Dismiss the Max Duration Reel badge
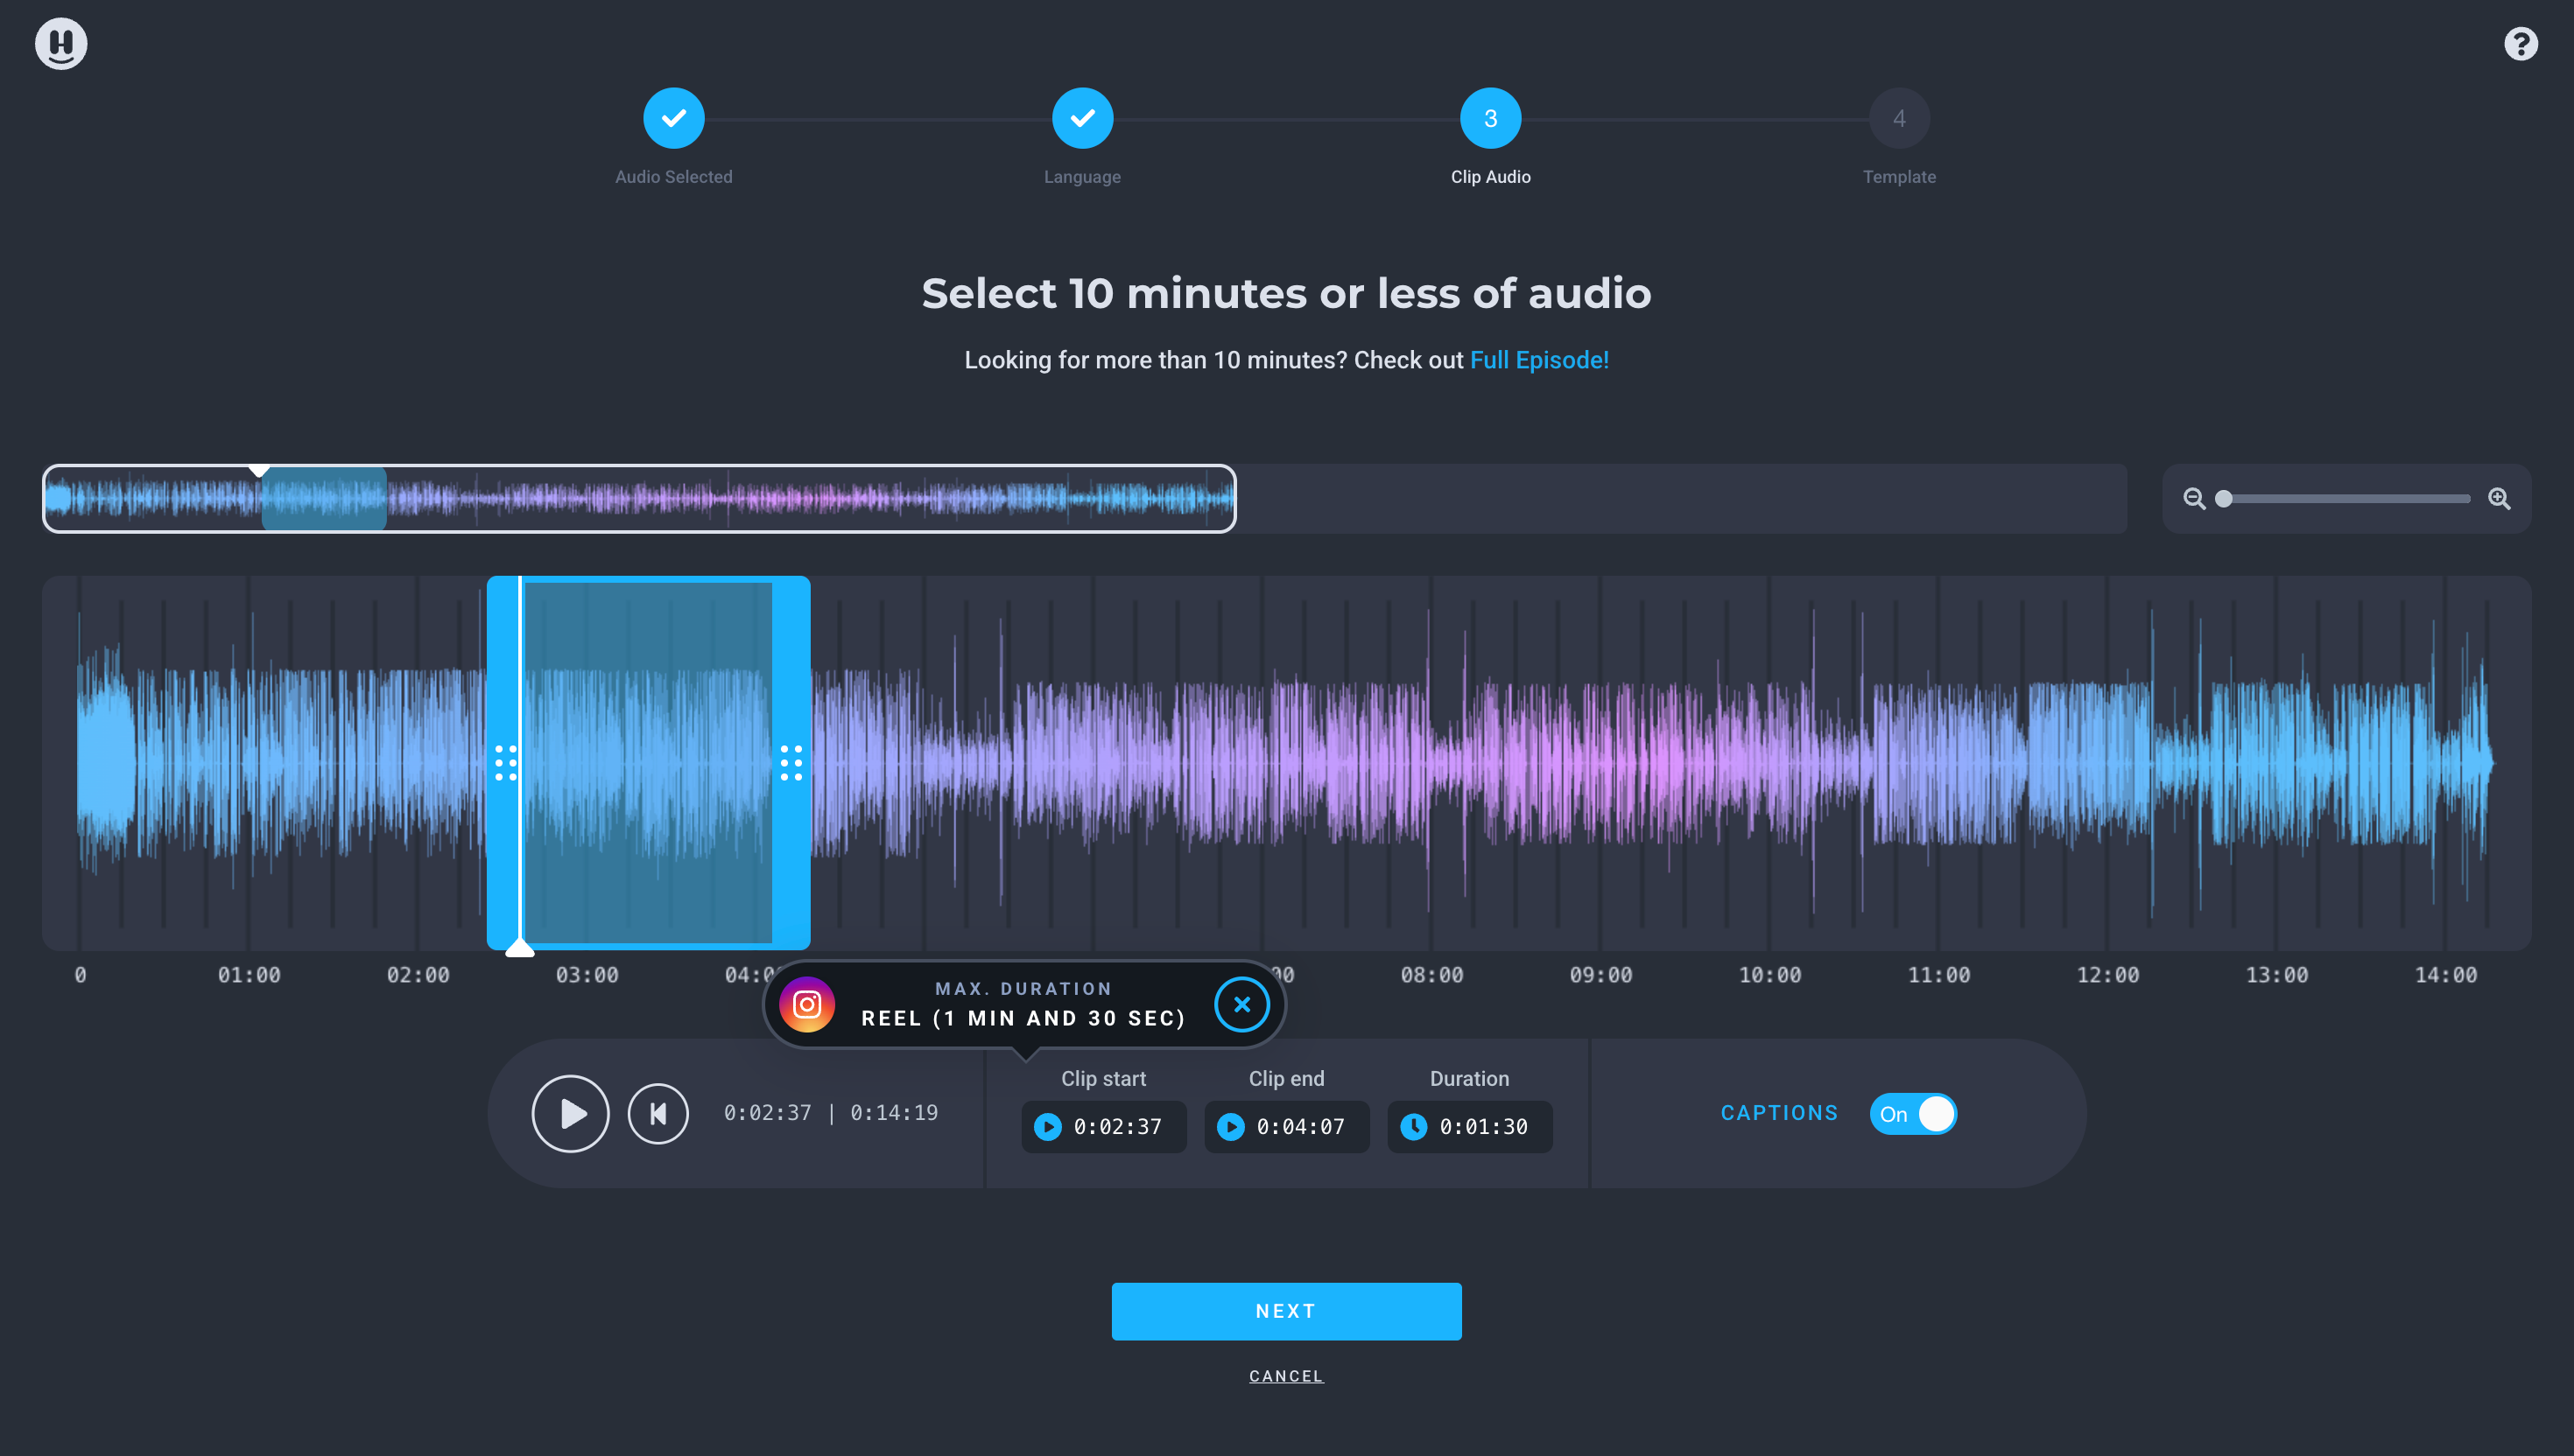This screenshot has width=2574, height=1456. [x=1241, y=1004]
